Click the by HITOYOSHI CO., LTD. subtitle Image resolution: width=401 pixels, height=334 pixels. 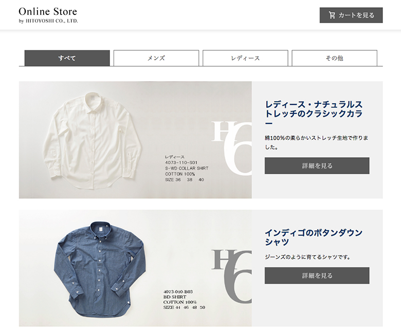[48, 21]
